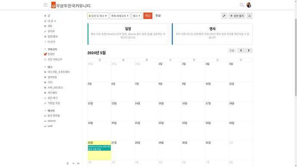Click the plus icon in the sidebar footer

[x=73, y=163]
